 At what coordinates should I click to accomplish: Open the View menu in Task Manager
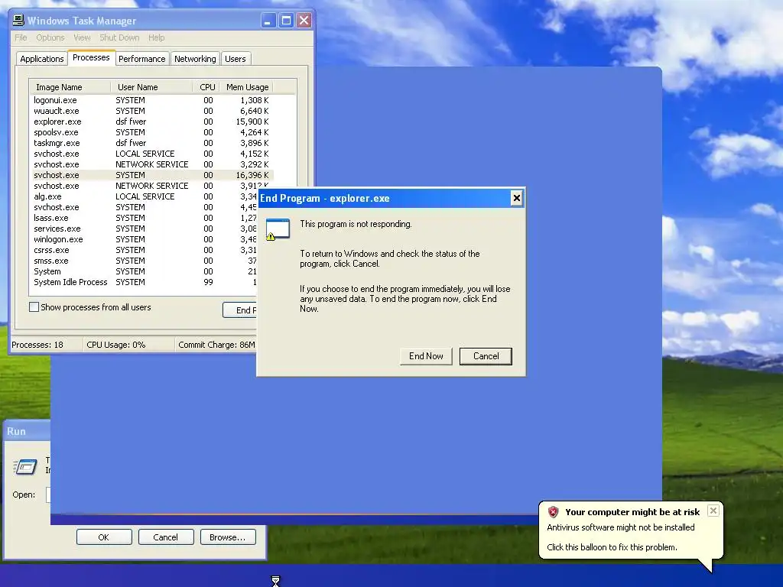(82, 37)
